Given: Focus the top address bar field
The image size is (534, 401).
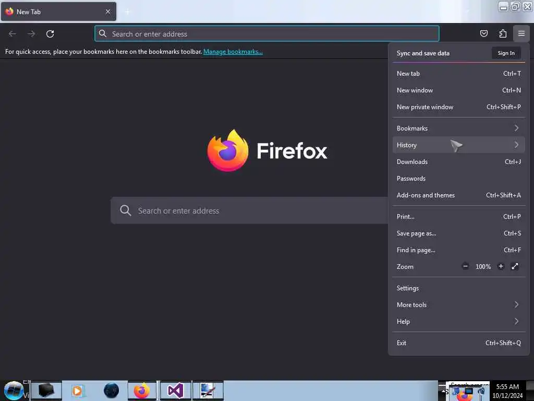Looking at the screenshot, I should click(x=266, y=33).
